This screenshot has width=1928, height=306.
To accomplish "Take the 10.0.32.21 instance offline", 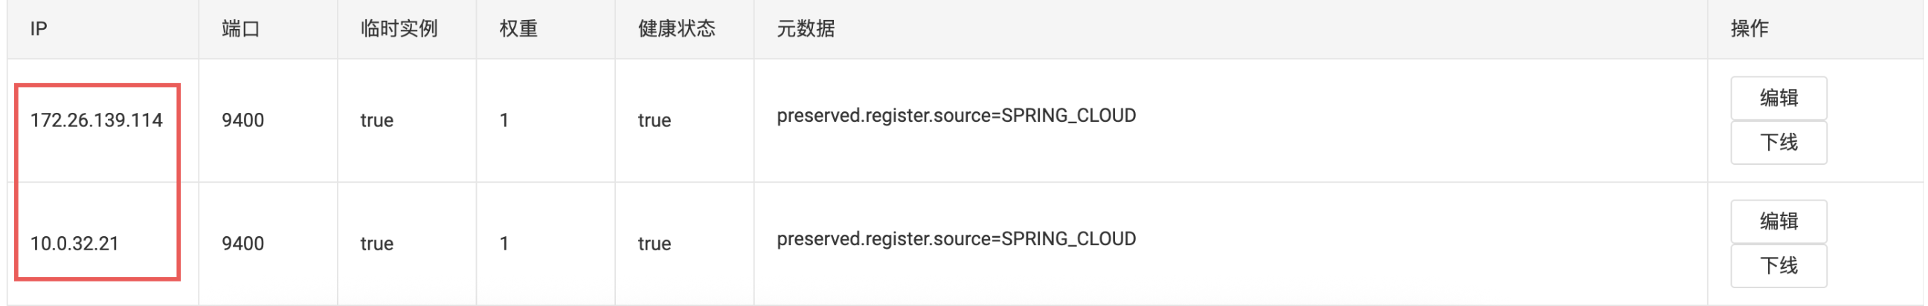I will click(1778, 266).
